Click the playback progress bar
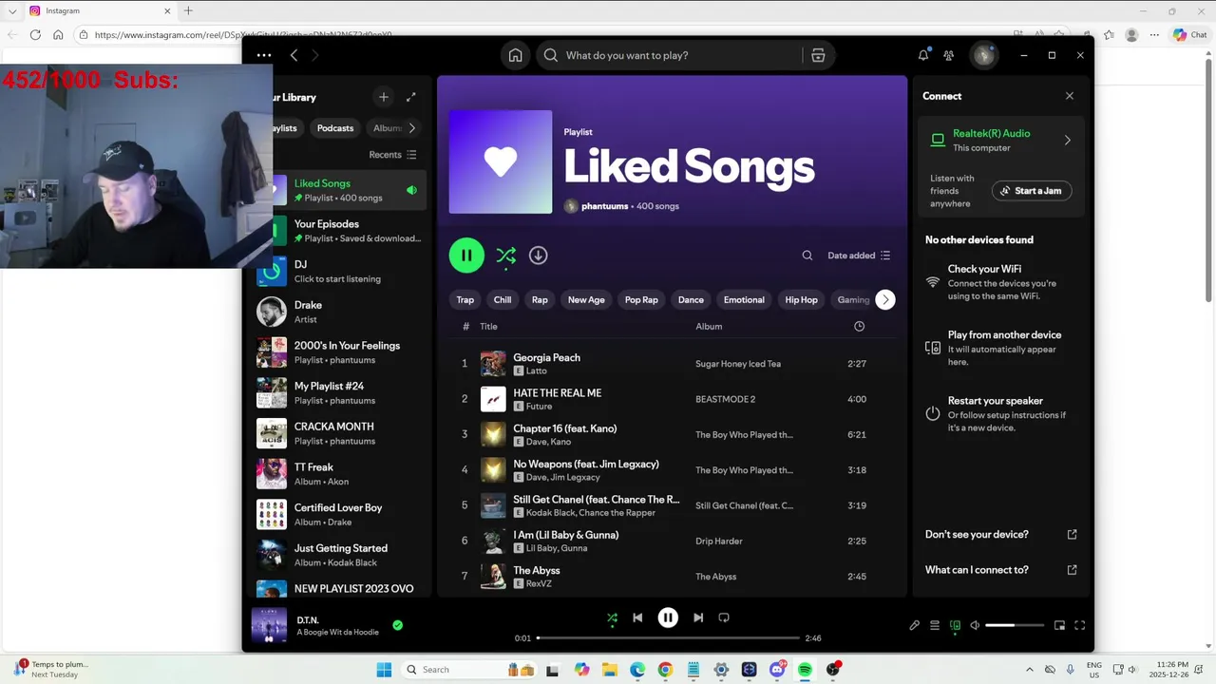This screenshot has height=684, width=1216. point(668,637)
